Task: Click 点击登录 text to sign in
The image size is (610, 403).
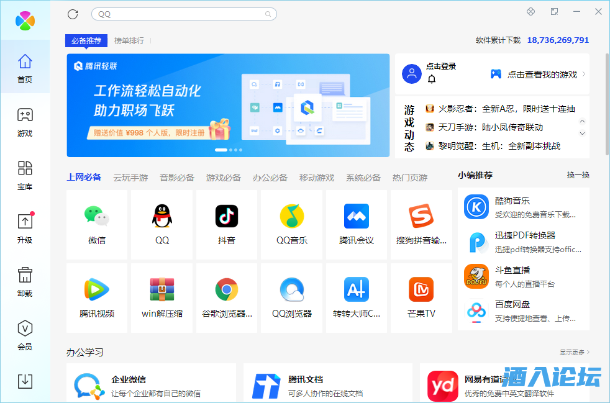Action: [441, 66]
